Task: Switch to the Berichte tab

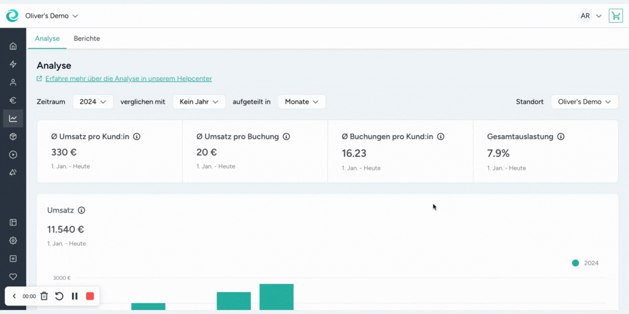Action: click(87, 39)
